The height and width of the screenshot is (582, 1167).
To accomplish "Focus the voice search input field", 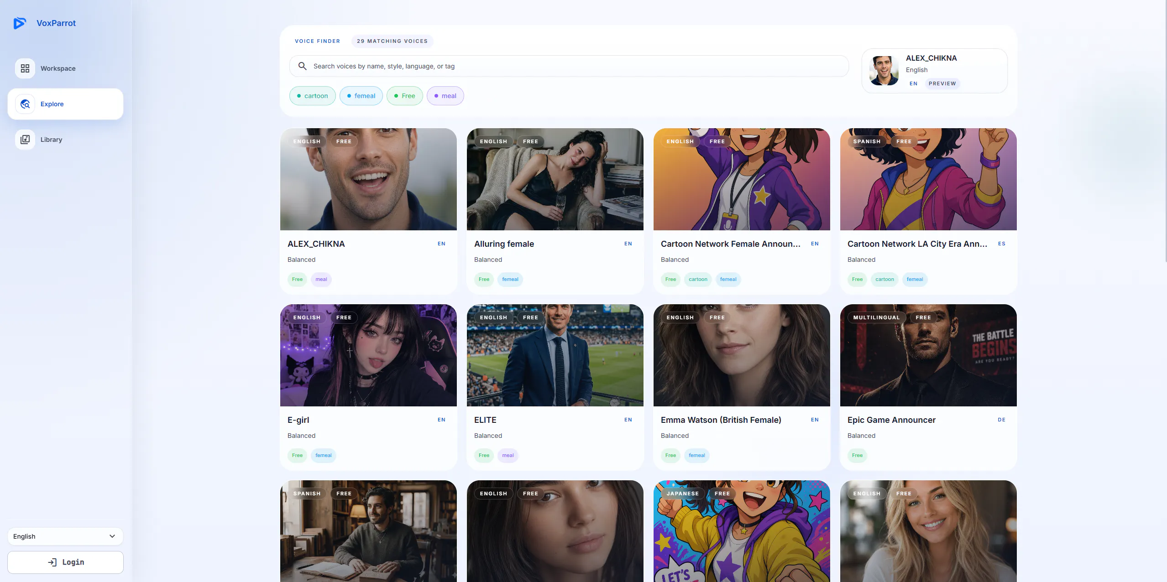I will coord(569,66).
